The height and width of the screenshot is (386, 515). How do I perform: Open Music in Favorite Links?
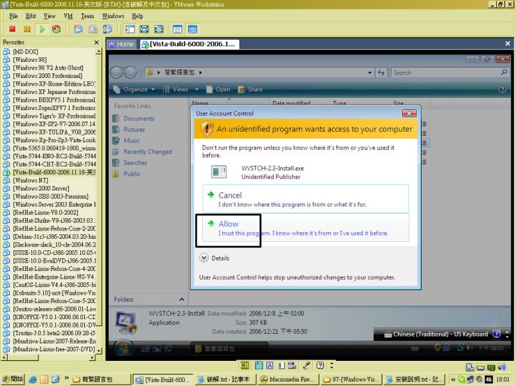tap(132, 140)
